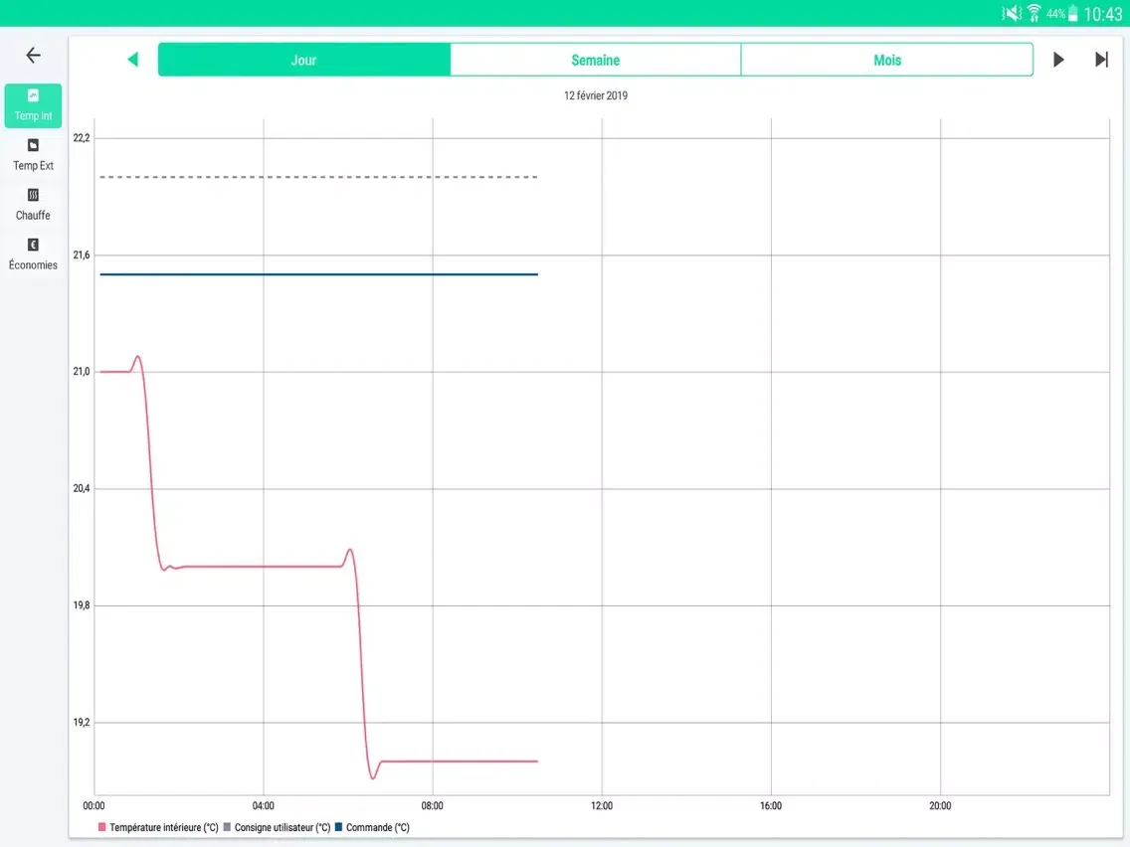The image size is (1130, 847).
Task: Click the 04:00 x-axis label
Action: (x=263, y=806)
